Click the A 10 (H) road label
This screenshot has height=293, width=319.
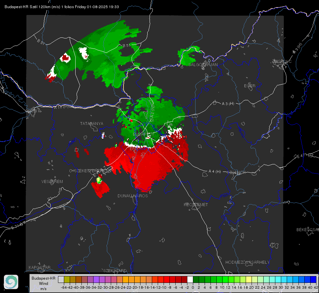[x=61, y=106]
